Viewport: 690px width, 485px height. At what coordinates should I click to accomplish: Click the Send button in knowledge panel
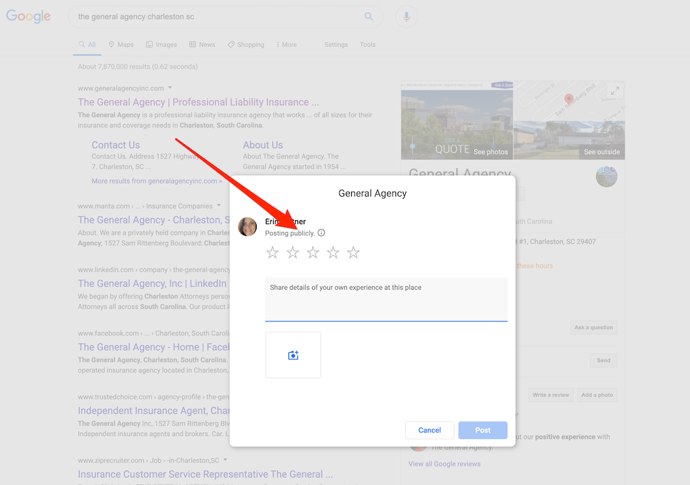[x=604, y=360]
